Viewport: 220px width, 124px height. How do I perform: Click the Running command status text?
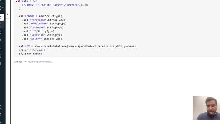pyautogui.click(x=41, y=62)
